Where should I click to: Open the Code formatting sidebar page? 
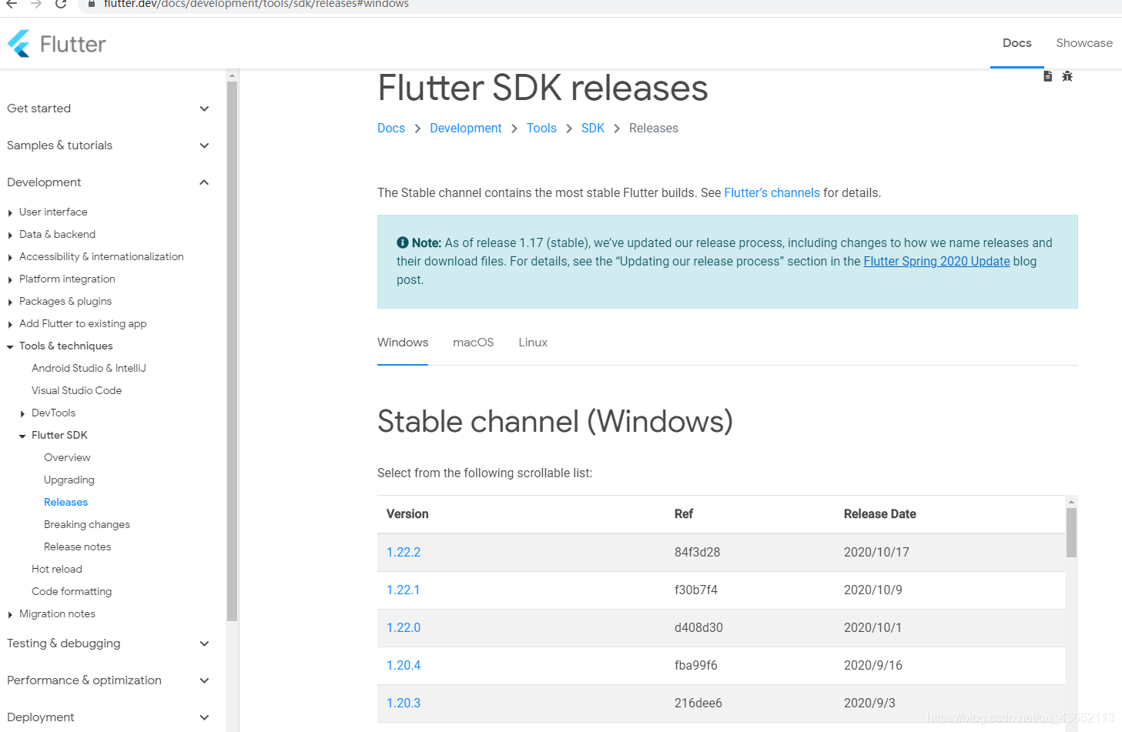click(x=72, y=592)
